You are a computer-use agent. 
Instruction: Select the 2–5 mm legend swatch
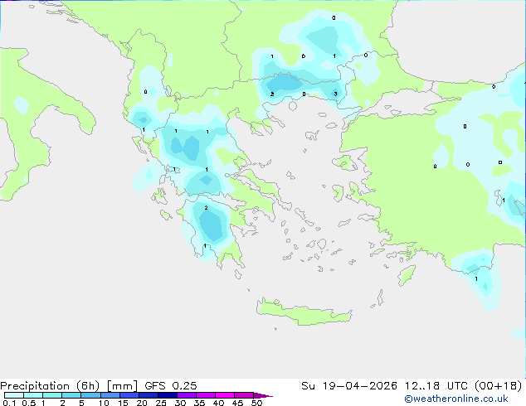71,395
